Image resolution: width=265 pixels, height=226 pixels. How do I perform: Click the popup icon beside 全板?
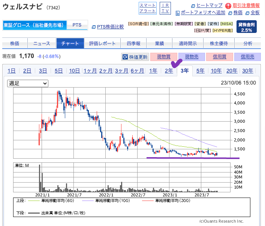coord(247,13)
